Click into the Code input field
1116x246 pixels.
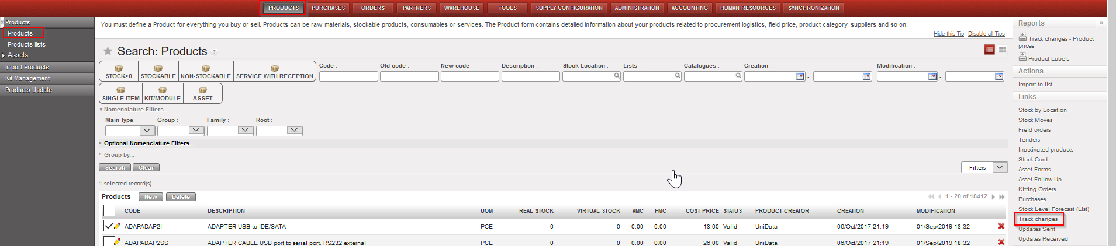coord(348,76)
